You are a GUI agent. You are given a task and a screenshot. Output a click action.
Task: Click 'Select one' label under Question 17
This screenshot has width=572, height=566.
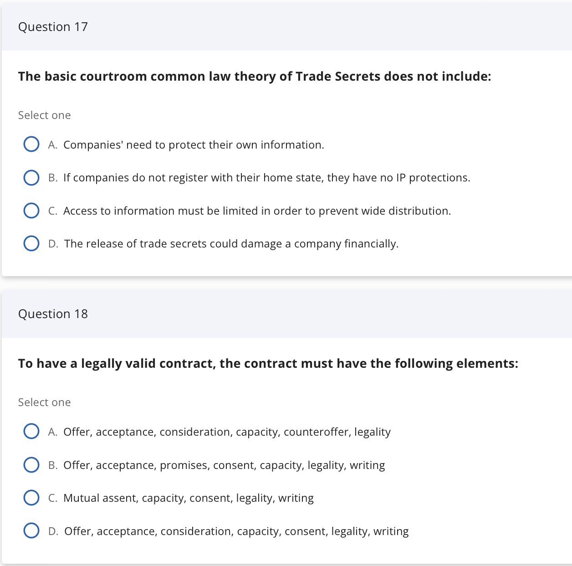point(45,115)
